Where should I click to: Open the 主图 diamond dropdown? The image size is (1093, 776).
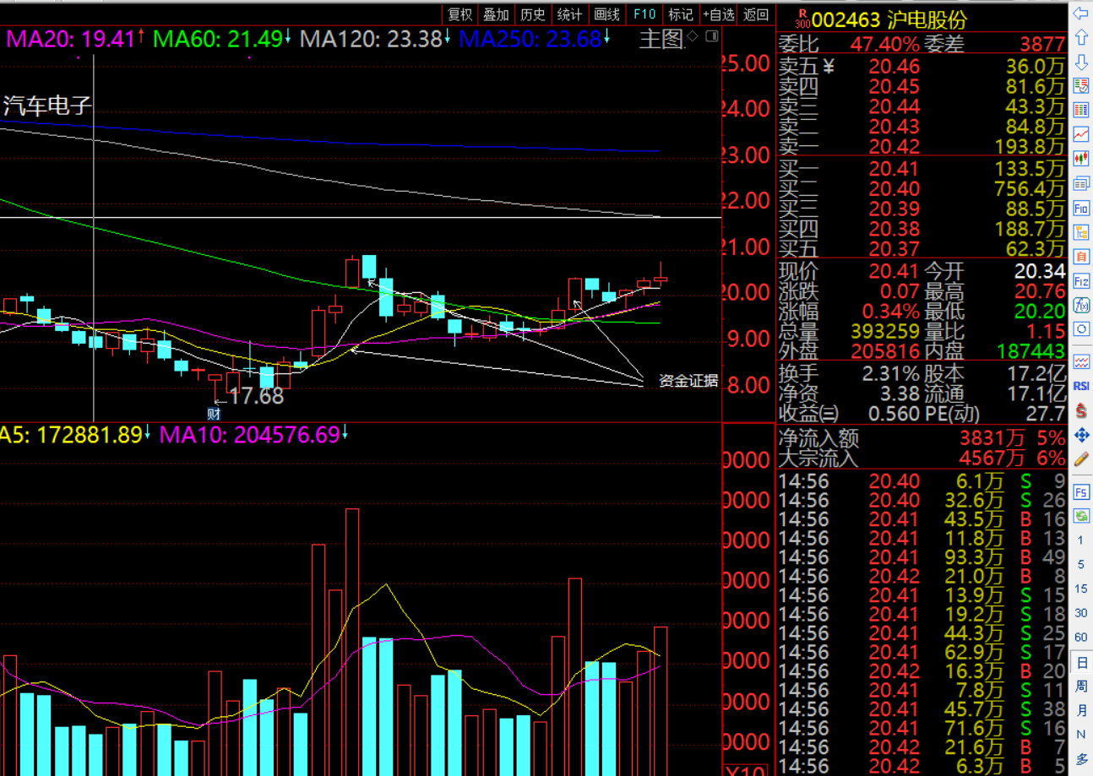692,36
